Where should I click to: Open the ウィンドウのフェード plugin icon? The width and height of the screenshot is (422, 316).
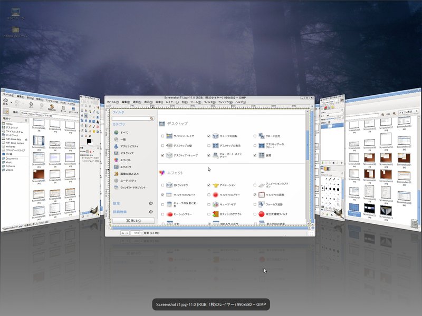169,194
